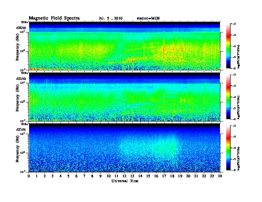Select the "dZ/dt" panel label
262x202 pixels.
click(21, 129)
